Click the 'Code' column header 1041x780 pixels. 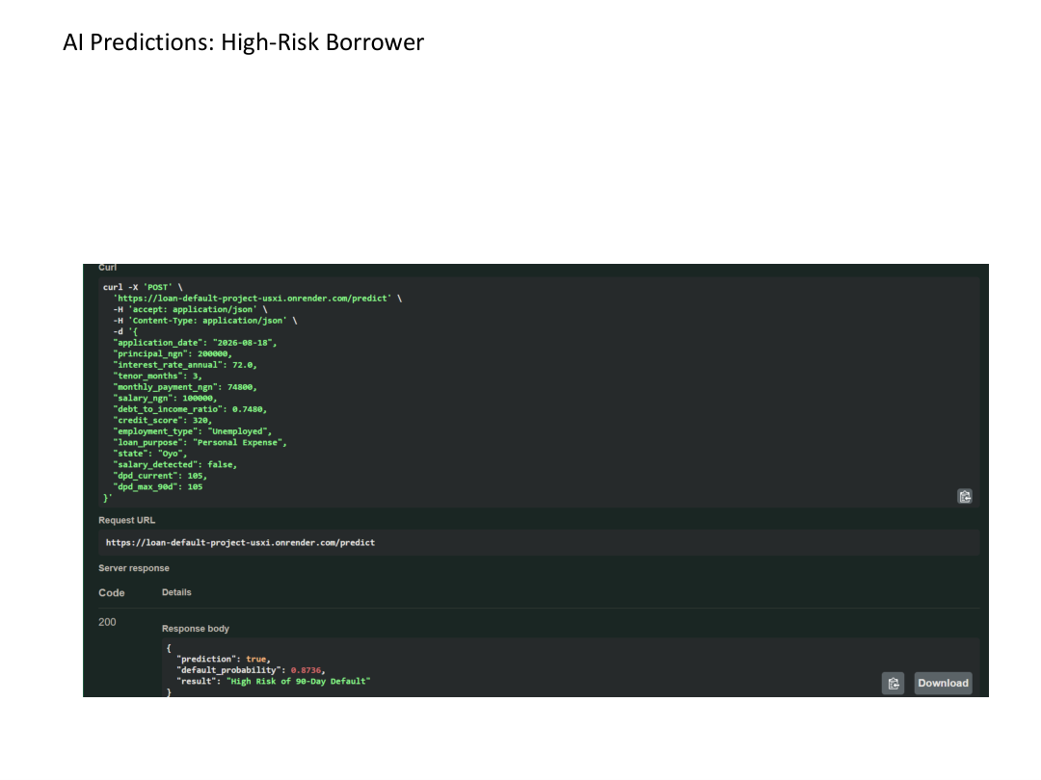[112, 593]
